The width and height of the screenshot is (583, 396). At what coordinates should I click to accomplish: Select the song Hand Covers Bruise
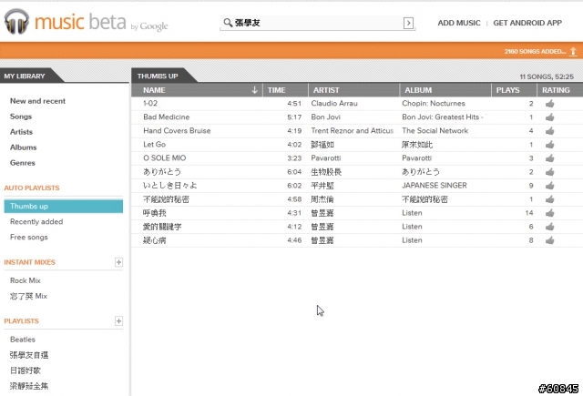[177, 131]
